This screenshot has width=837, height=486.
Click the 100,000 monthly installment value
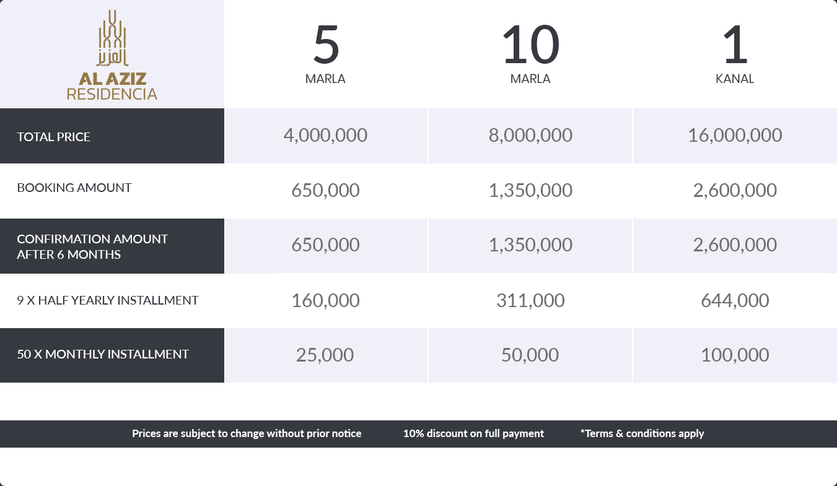[735, 355]
